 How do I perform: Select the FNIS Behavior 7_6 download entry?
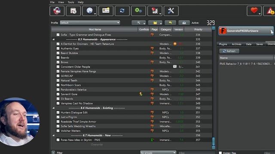click(245, 64)
